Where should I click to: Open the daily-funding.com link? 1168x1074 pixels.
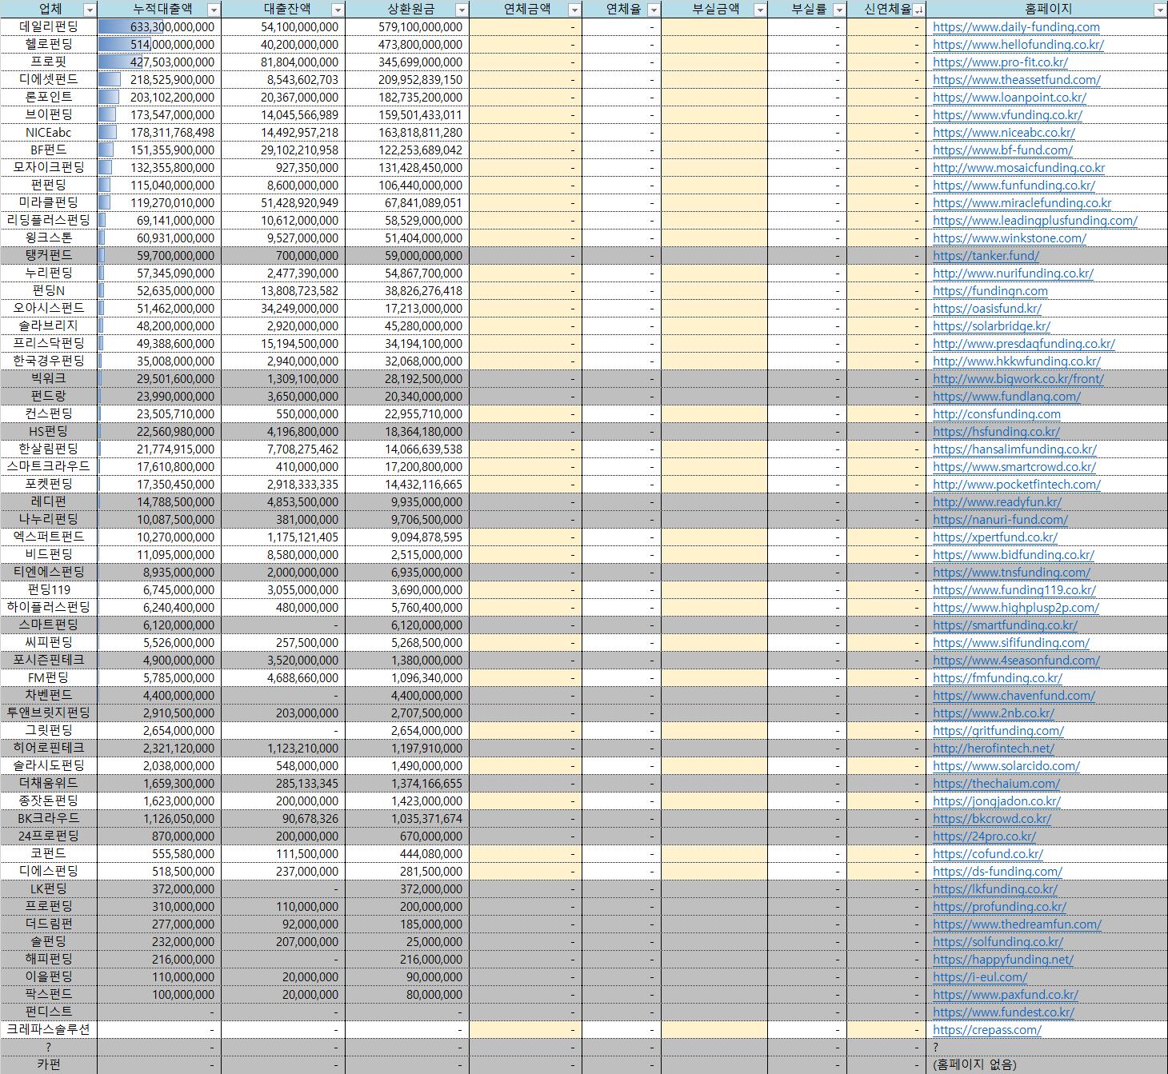(x=1016, y=27)
